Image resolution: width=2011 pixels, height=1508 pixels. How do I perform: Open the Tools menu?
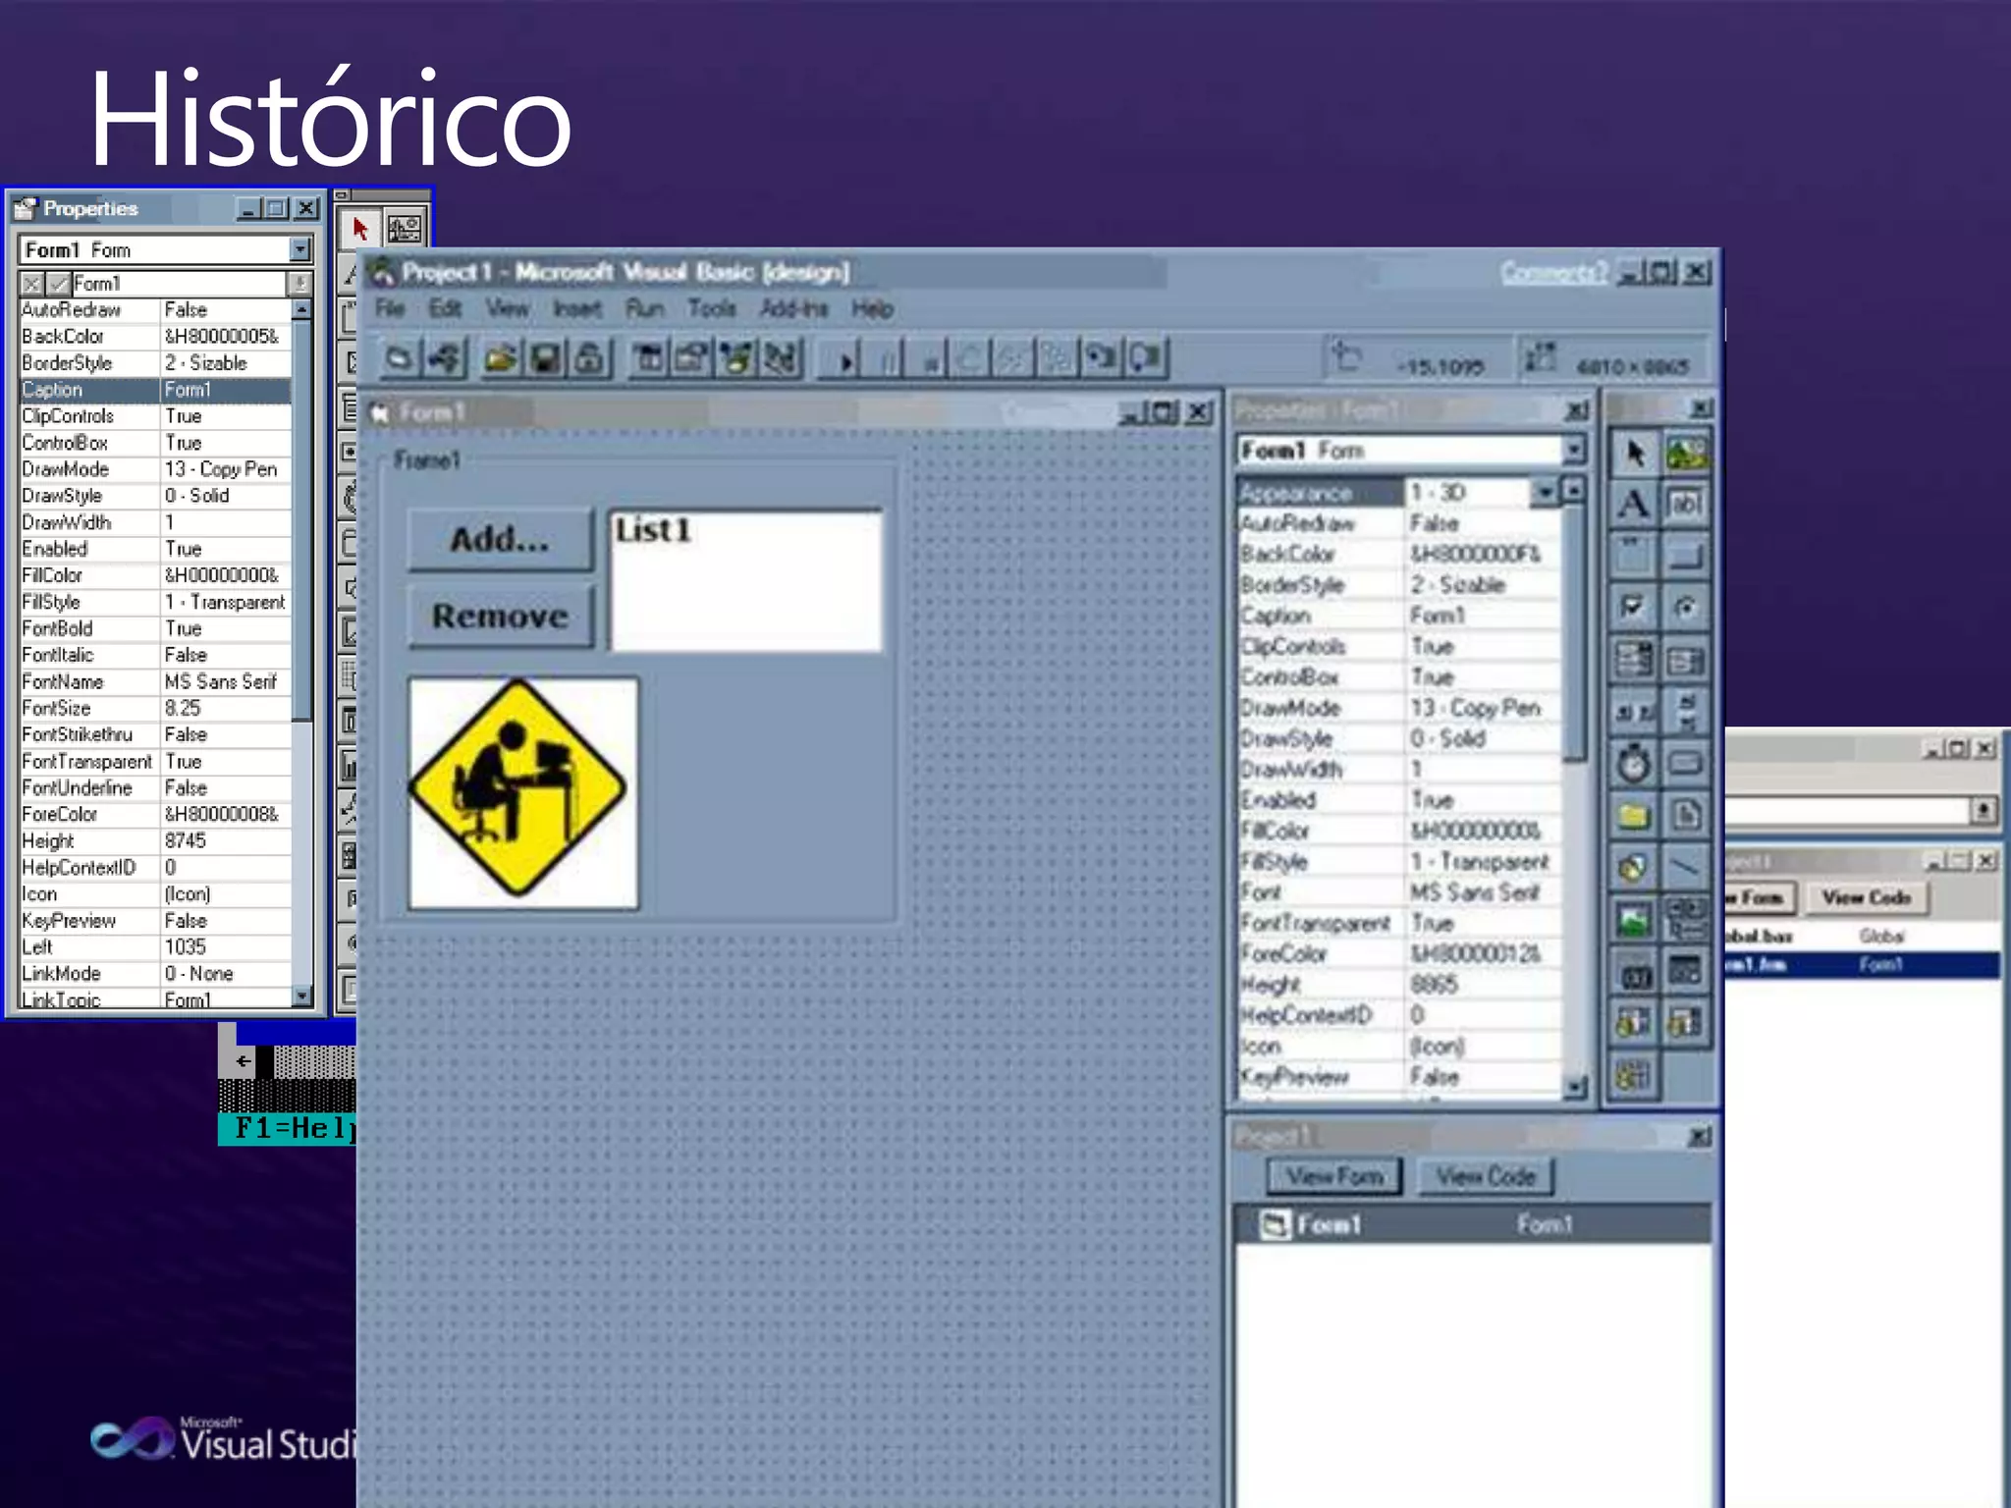pyautogui.click(x=712, y=308)
